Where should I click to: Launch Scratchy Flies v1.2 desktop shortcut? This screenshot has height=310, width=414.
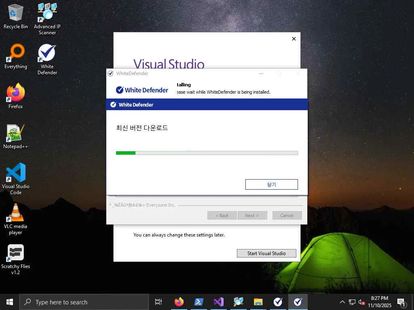[16, 260]
